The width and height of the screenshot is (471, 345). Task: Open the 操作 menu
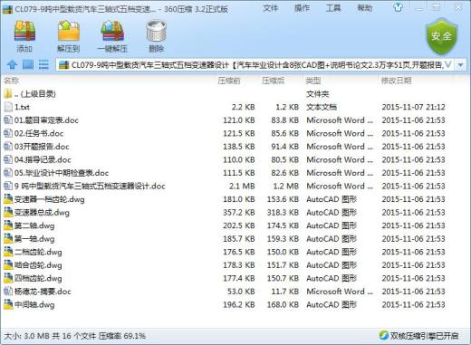pos(302,8)
